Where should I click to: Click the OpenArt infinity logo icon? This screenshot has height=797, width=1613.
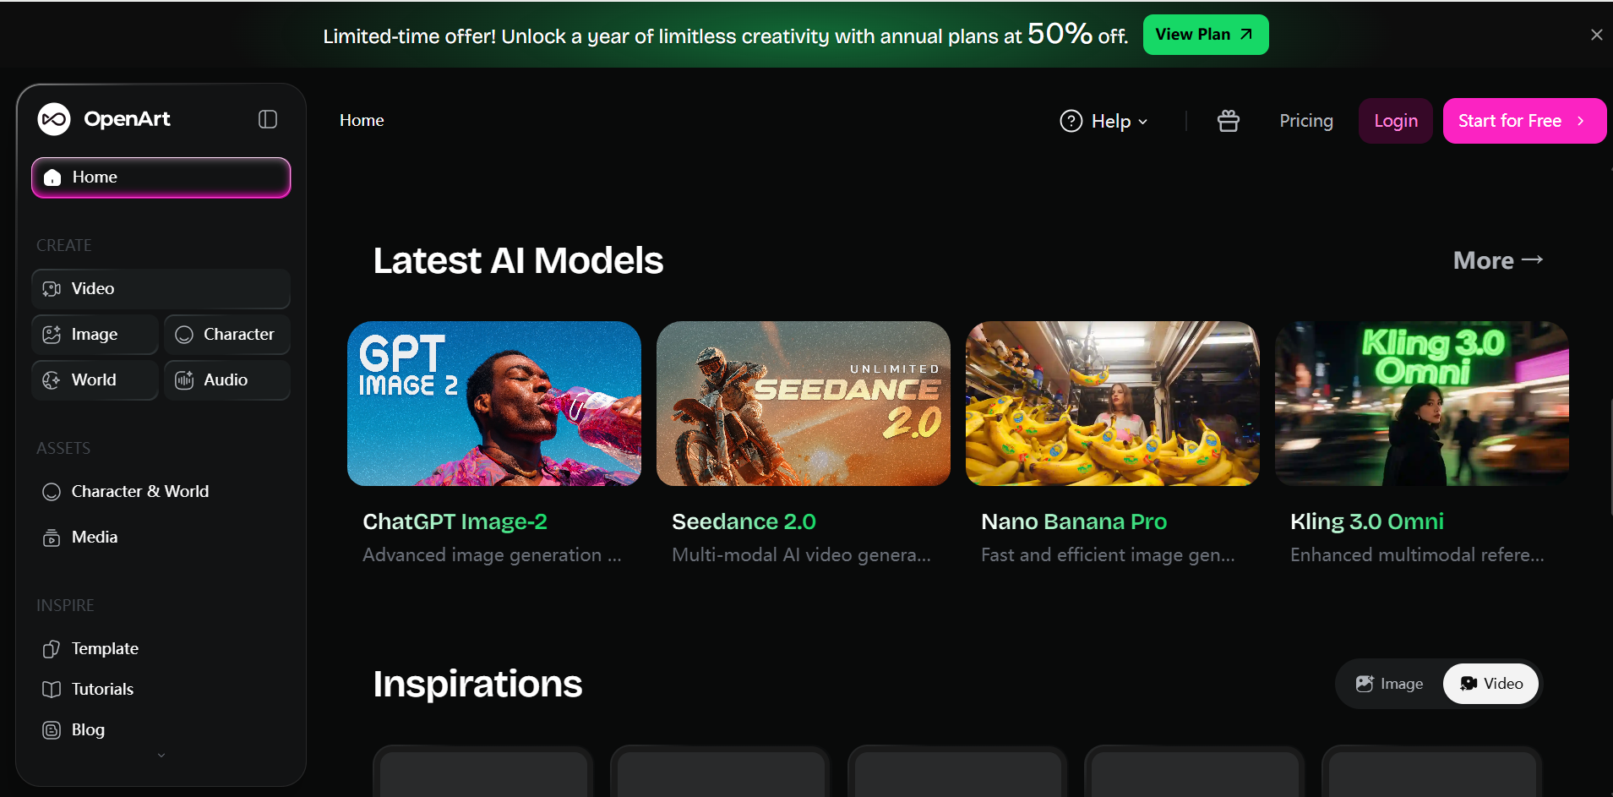coord(54,119)
